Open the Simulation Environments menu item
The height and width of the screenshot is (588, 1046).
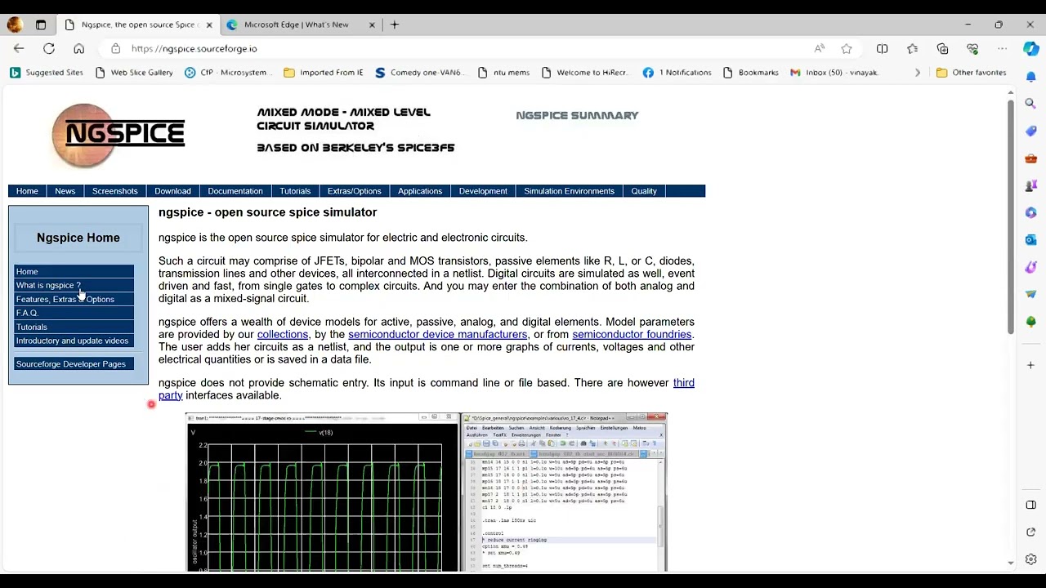click(x=569, y=191)
